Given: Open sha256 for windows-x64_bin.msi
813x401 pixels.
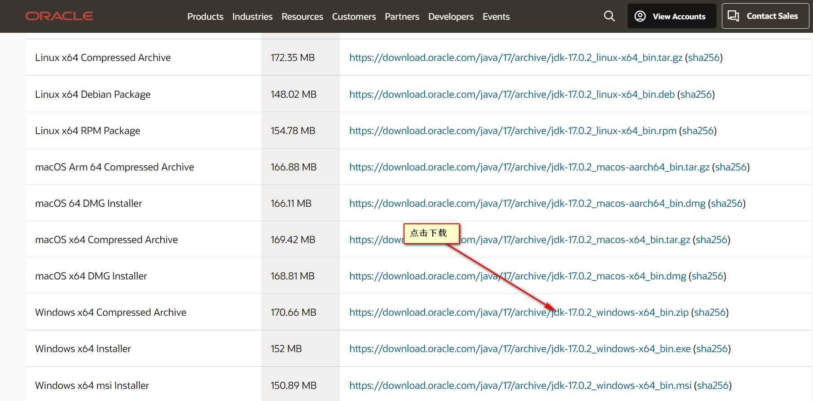Looking at the screenshot, I should tap(713, 385).
